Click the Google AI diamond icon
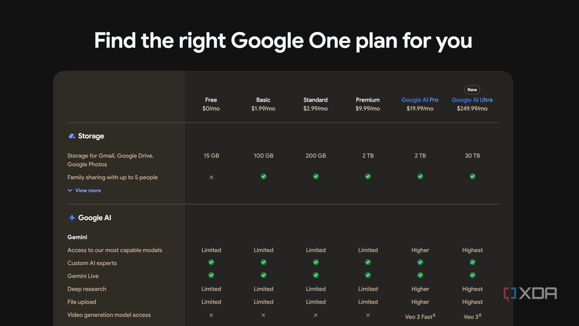Screen dimensions: 579x326 click(72, 217)
